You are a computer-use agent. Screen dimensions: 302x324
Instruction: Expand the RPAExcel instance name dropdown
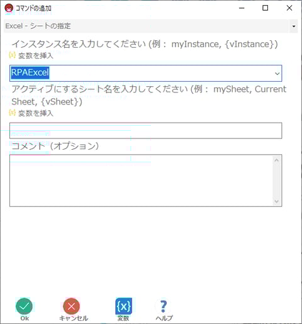[x=277, y=74]
